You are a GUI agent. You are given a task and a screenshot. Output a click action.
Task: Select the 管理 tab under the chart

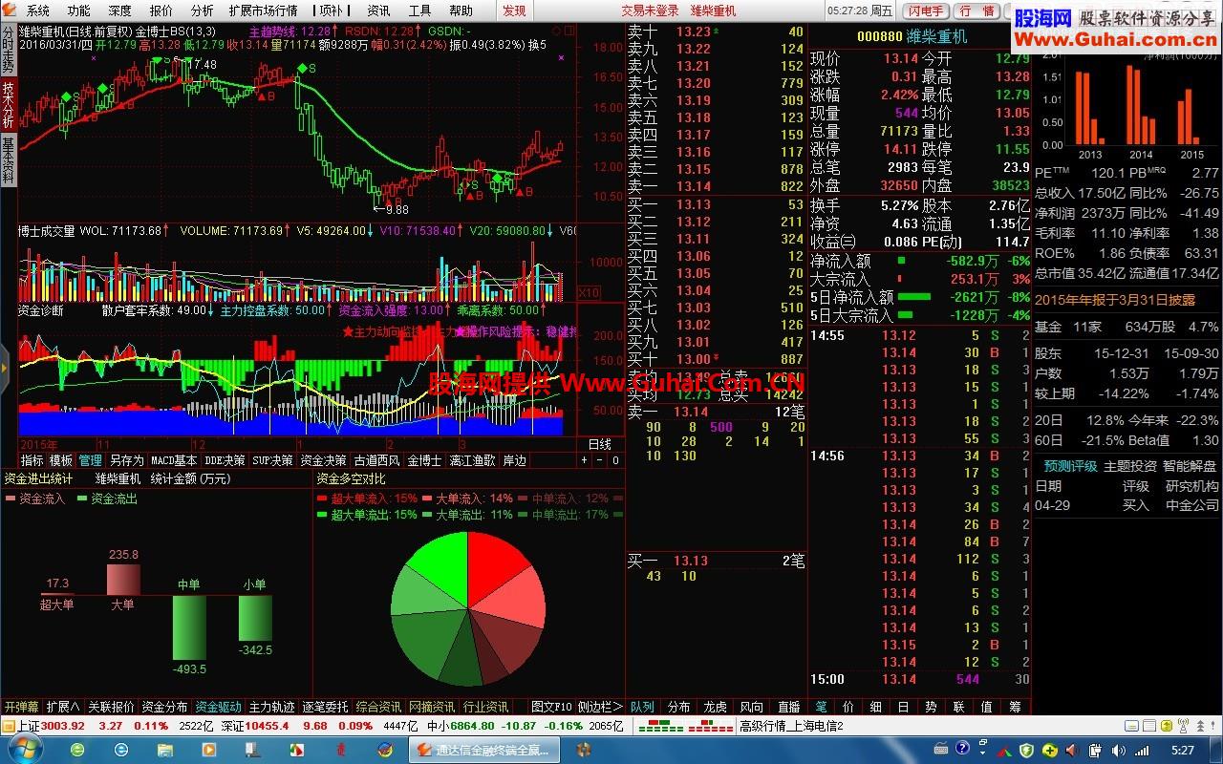90,460
